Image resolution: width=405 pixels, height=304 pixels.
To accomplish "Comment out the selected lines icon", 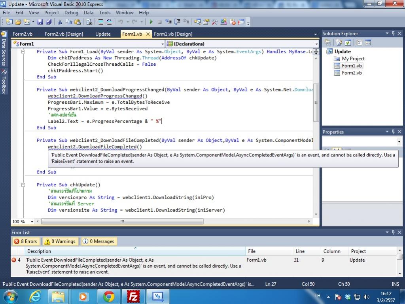I will click(x=100, y=22).
